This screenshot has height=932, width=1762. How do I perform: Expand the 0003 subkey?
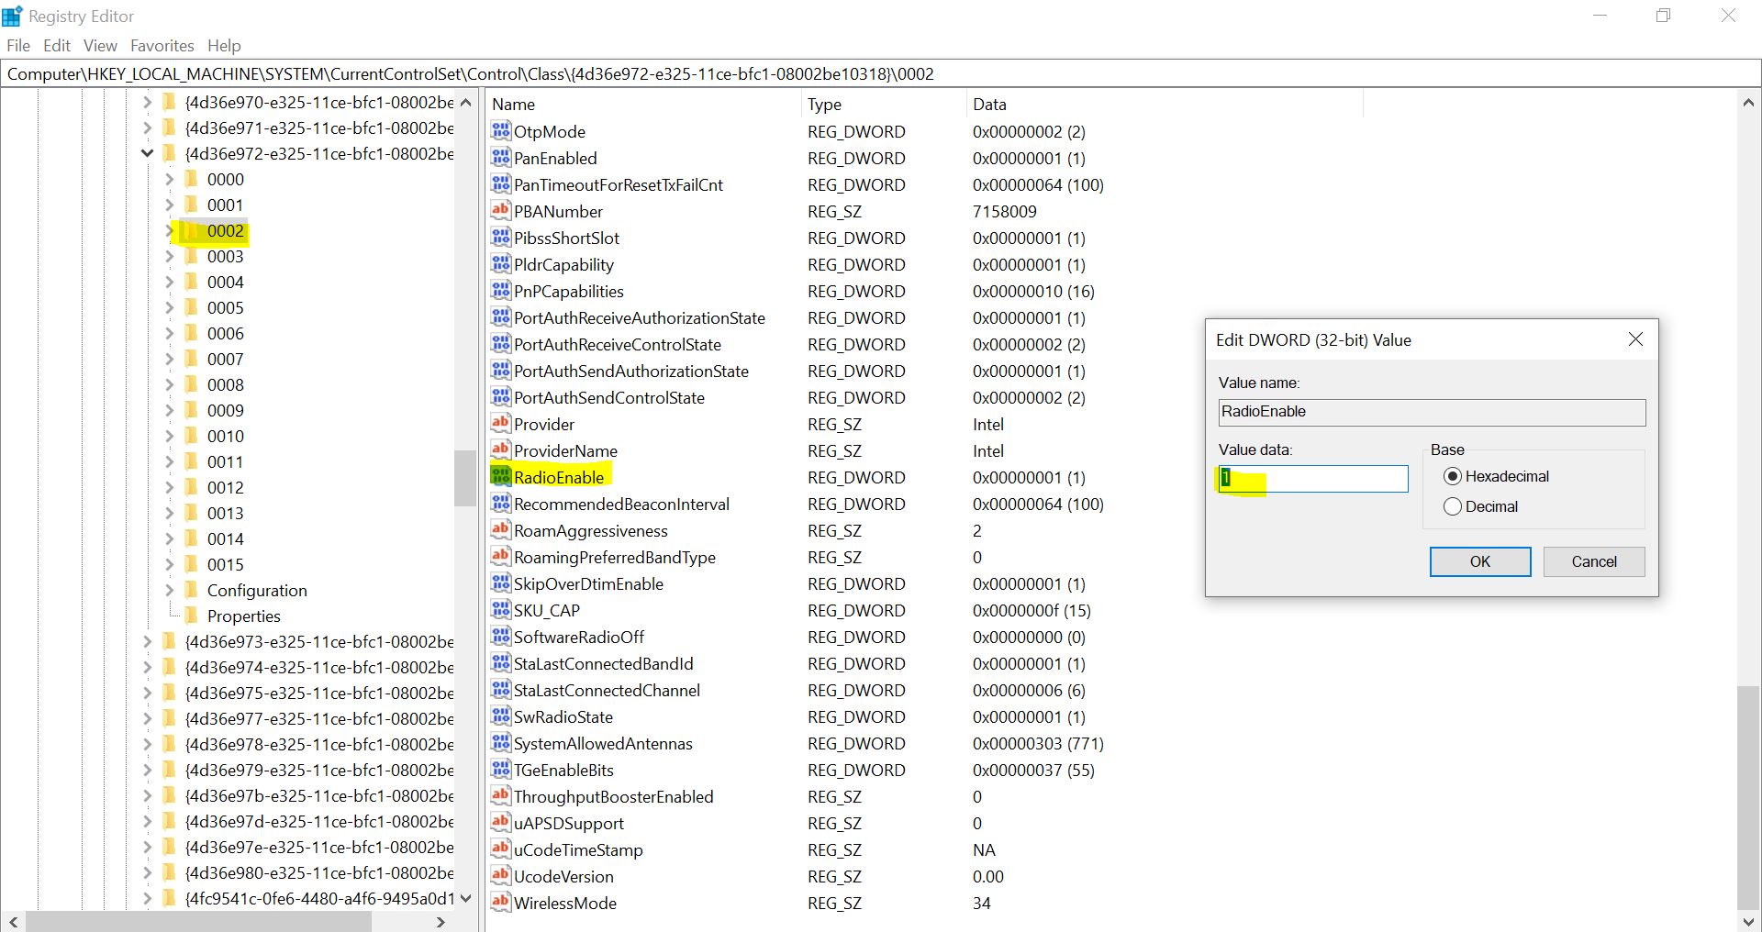[x=169, y=256]
